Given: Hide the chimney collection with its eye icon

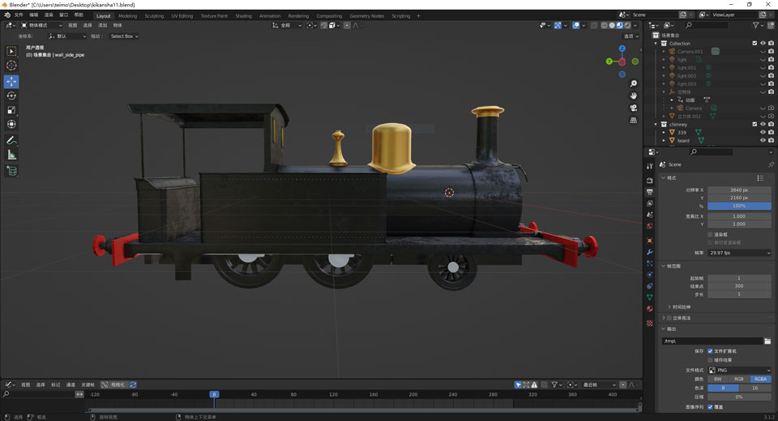Looking at the screenshot, I should pos(763,124).
